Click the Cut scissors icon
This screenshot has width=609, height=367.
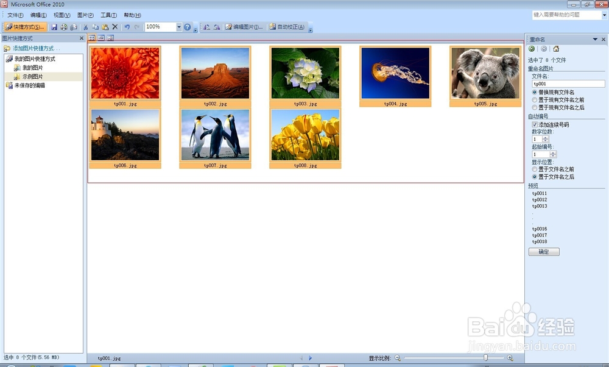click(x=85, y=27)
